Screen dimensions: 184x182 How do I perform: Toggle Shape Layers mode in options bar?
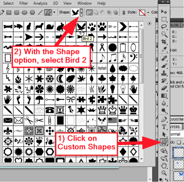89,12
